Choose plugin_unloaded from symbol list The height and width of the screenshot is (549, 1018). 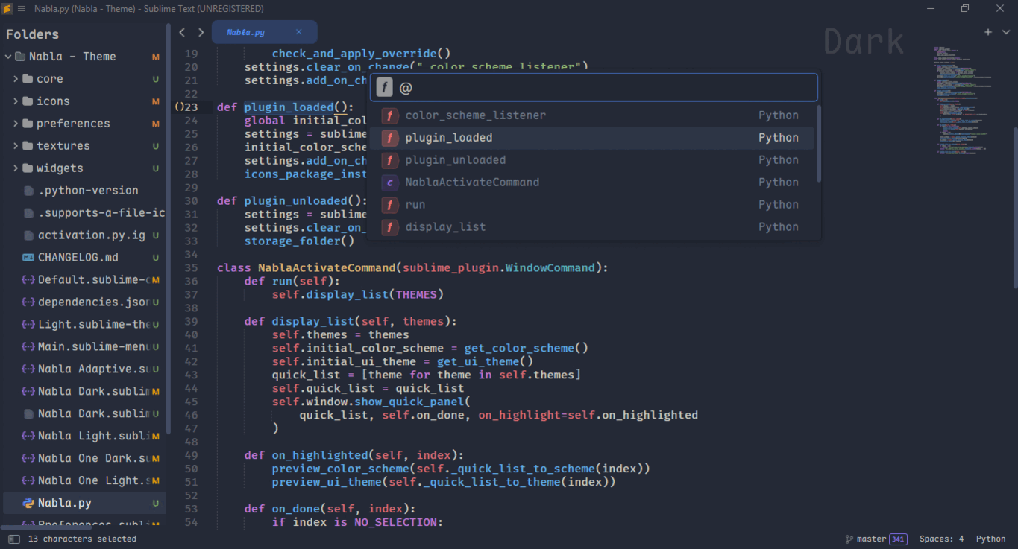pyautogui.click(x=592, y=160)
